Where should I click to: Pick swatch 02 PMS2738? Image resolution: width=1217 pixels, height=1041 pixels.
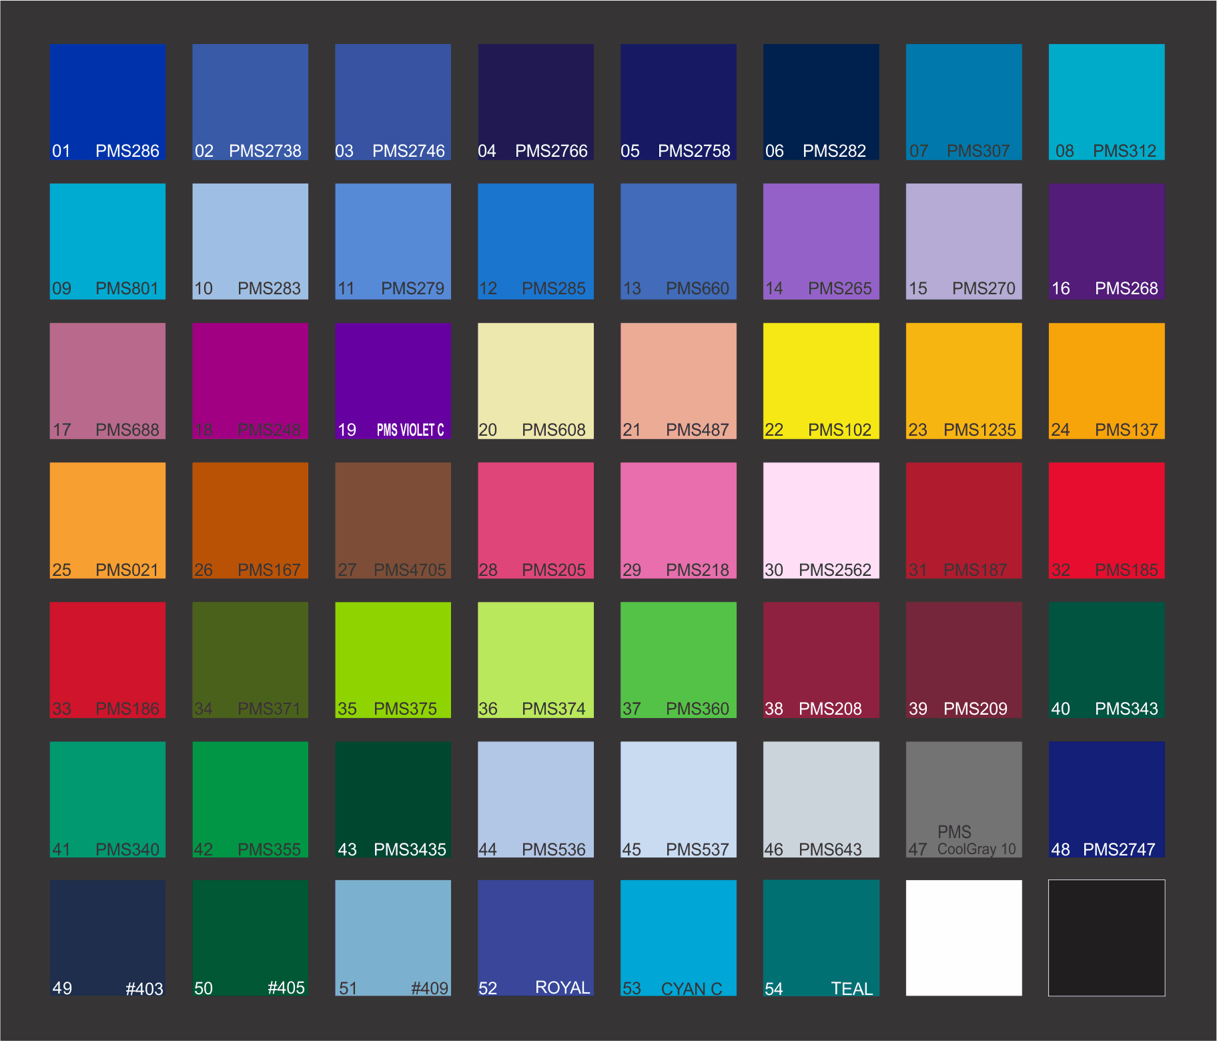250,102
